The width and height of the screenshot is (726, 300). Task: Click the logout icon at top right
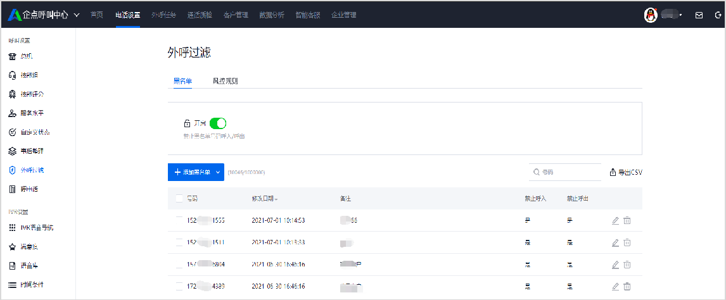click(716, 15)
